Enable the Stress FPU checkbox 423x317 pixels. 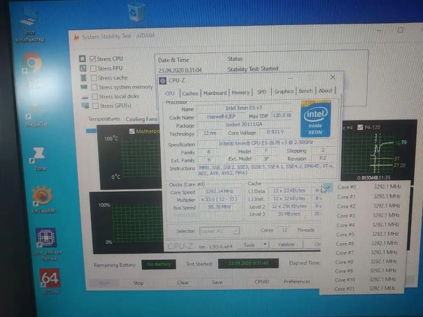pos(93,68)
